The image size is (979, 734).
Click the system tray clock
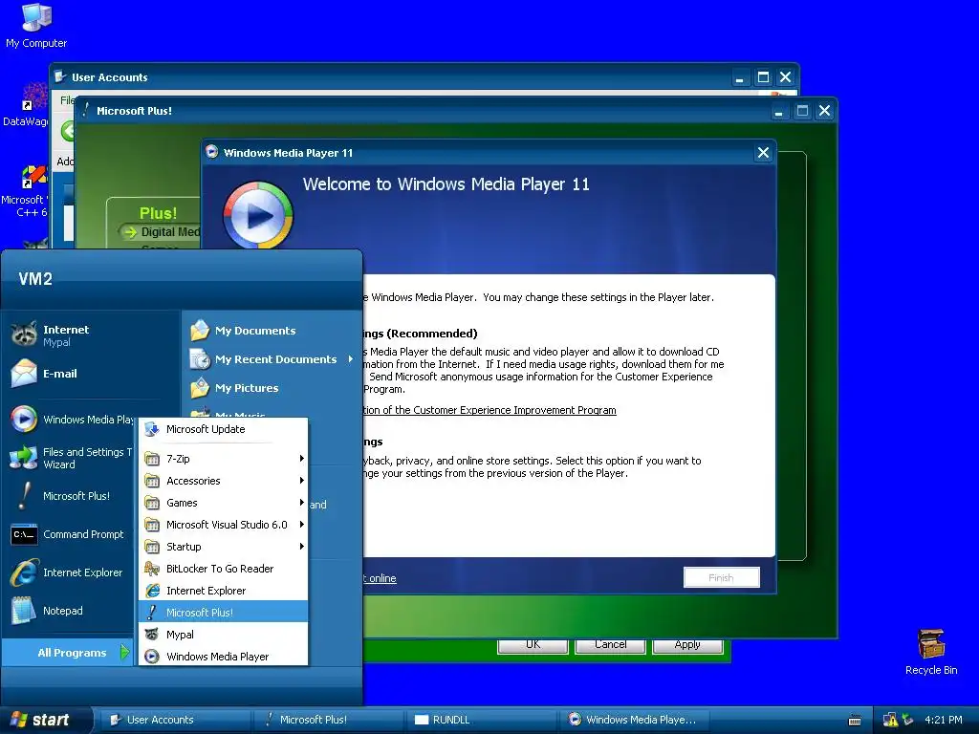tap(944, 720)
